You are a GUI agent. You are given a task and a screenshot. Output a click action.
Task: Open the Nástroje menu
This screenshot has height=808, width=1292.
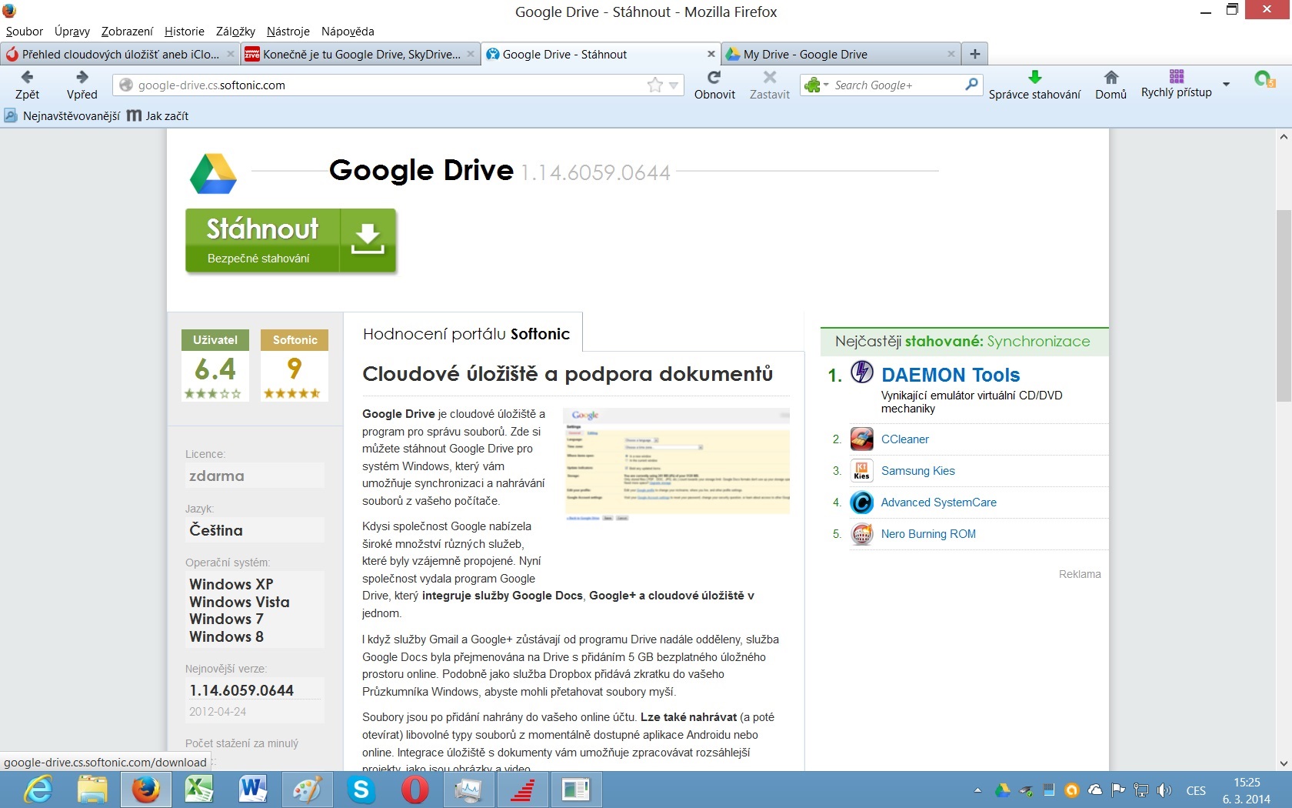288,32
